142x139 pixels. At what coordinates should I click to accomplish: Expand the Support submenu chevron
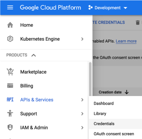click(x=82, y=114)
